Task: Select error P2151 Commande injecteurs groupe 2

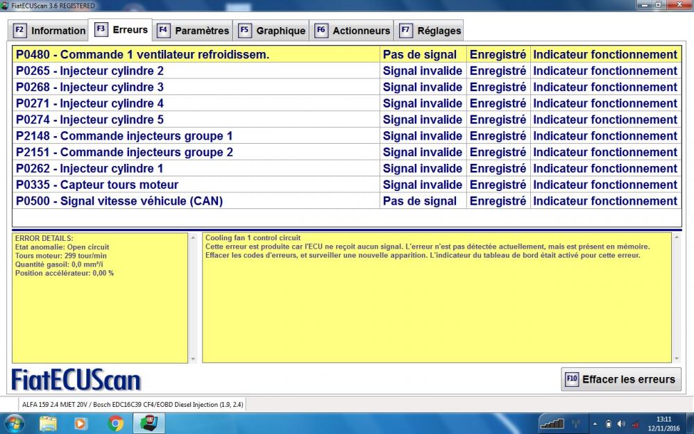Action: [346, 152]
